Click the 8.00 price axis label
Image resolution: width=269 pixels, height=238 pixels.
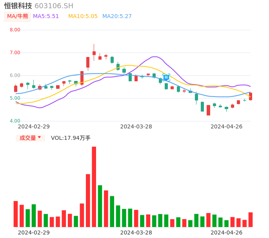15,30
